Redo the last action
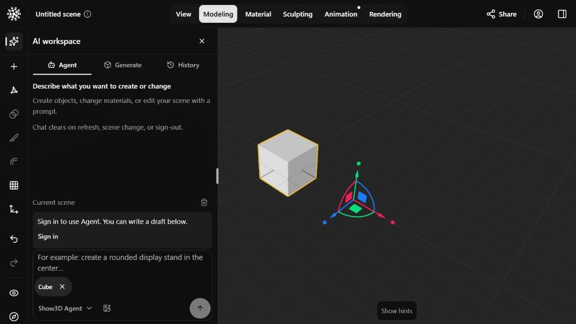576x324 pixels. pos(13,263)
